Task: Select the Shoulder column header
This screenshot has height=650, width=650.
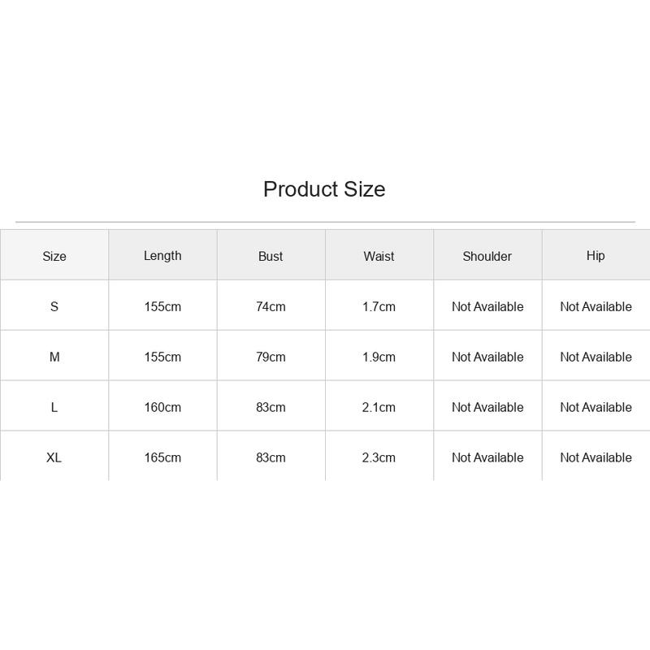Action: tap(487, 256)
